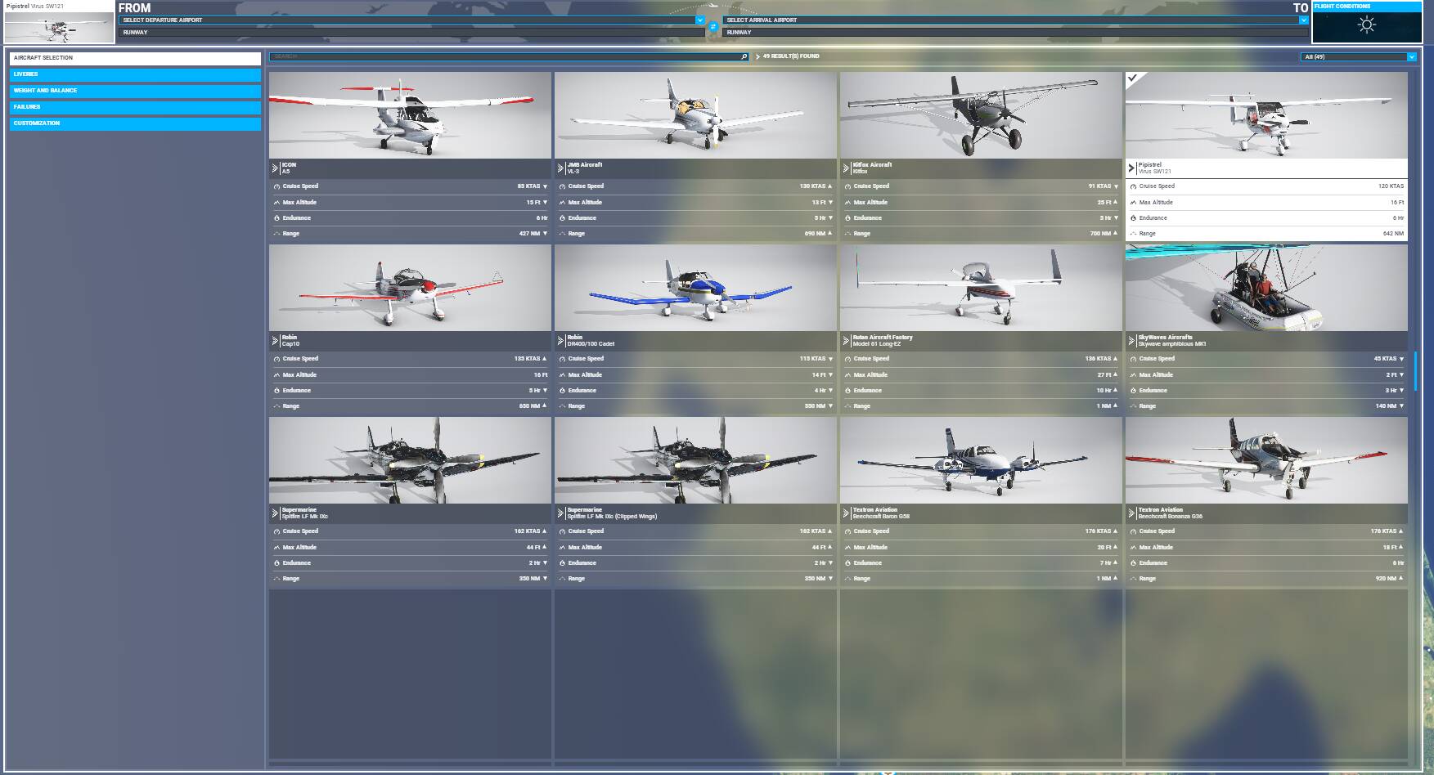Expand the Select Departure Airport dropdown
The width and height of the screenshot is (1434, 775).
point(699,20)
